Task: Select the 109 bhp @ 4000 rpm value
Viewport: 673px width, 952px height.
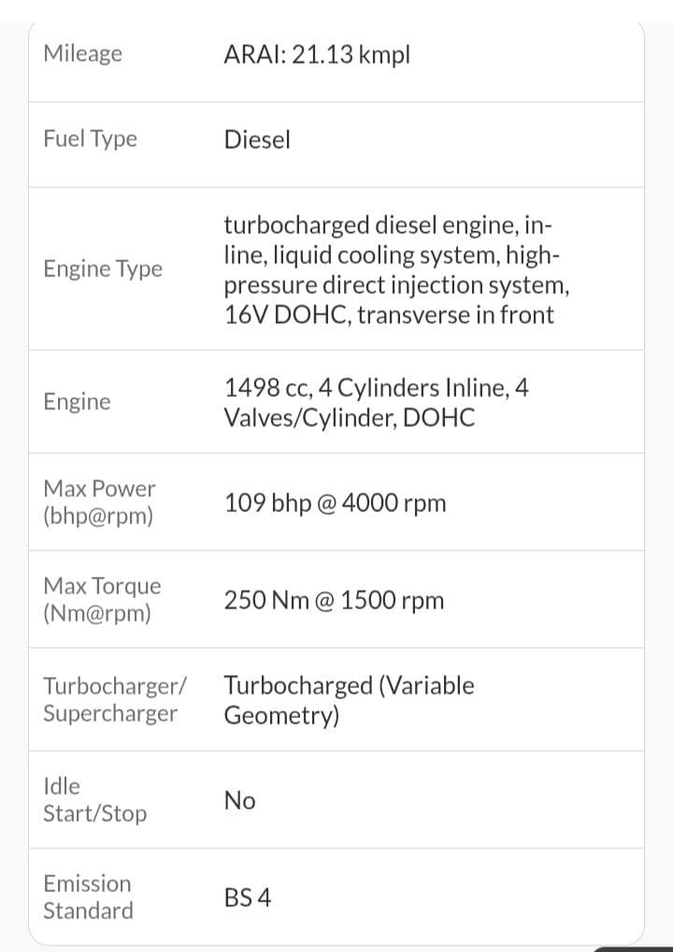Action: pyautogui.click(x=335, y=503)
